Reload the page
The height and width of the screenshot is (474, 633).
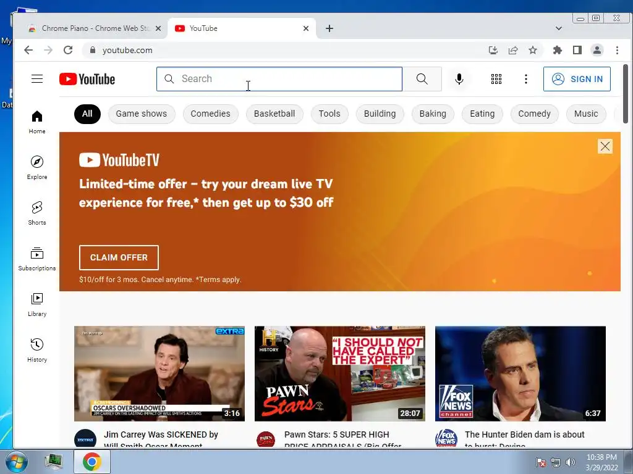68,50
